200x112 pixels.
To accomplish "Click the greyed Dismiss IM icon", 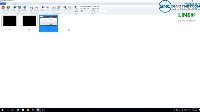I will tap(70, 7).
